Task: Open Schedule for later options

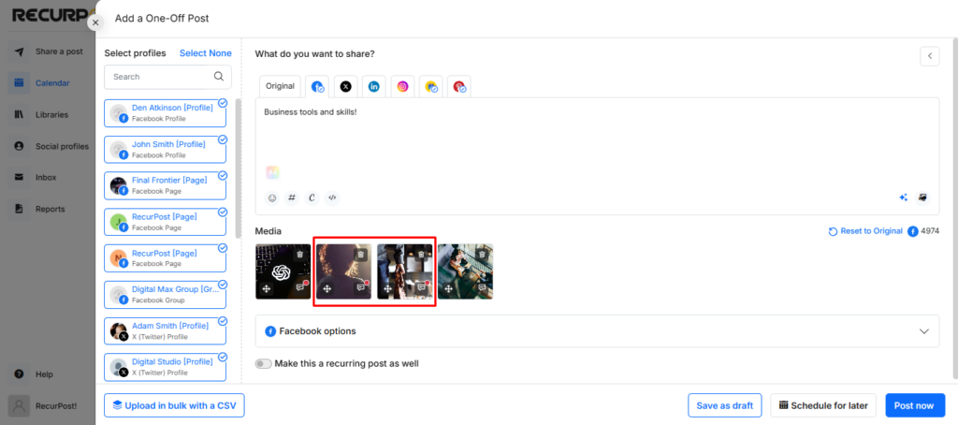Action: point(823,405)
